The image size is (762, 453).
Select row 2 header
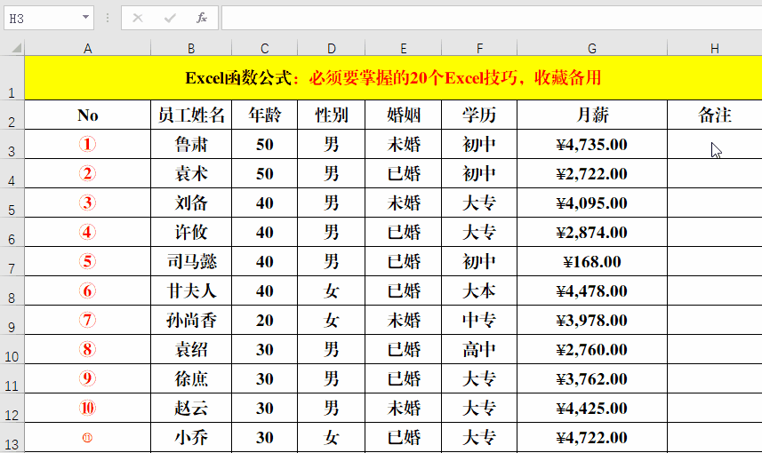tap(12, 115)
